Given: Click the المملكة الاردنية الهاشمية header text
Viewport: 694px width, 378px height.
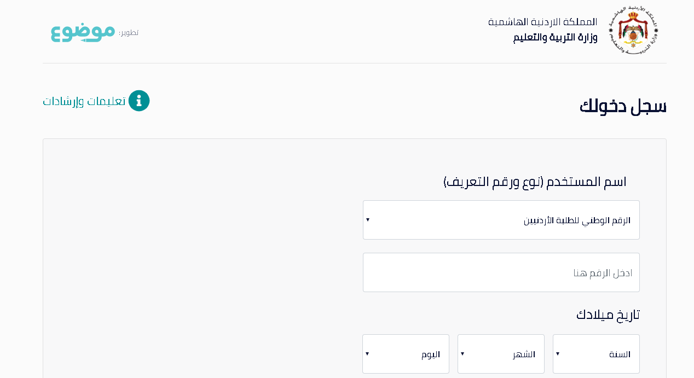Looking at the screenshot, I should click(542, 22).
